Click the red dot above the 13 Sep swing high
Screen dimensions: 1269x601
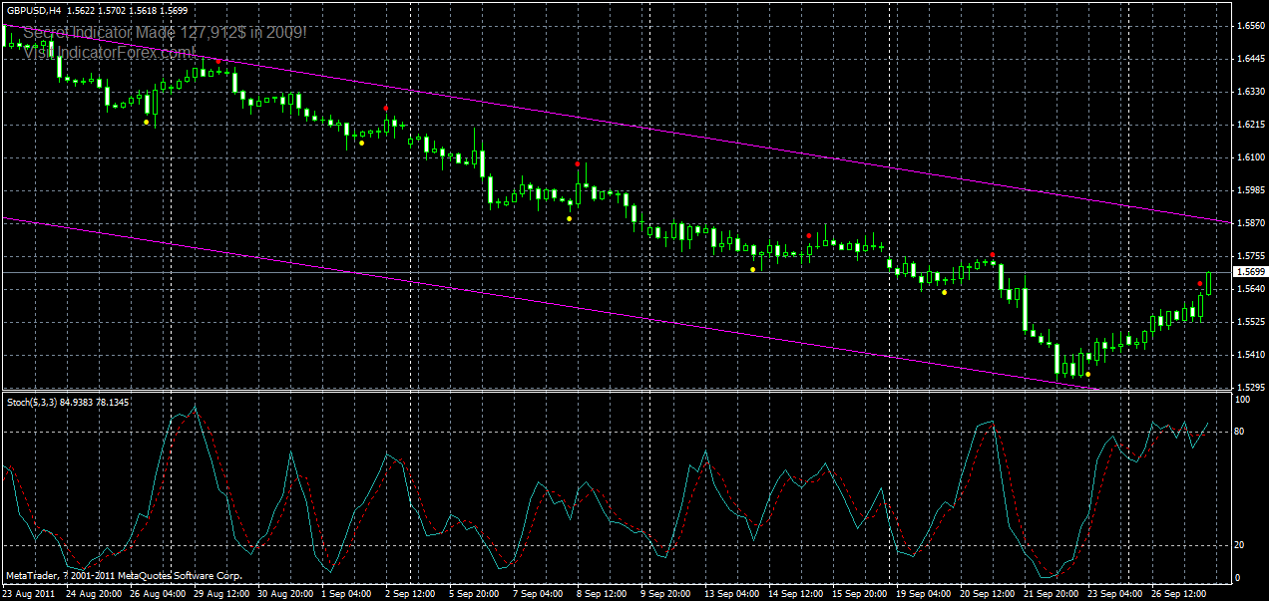pos(810,235)
